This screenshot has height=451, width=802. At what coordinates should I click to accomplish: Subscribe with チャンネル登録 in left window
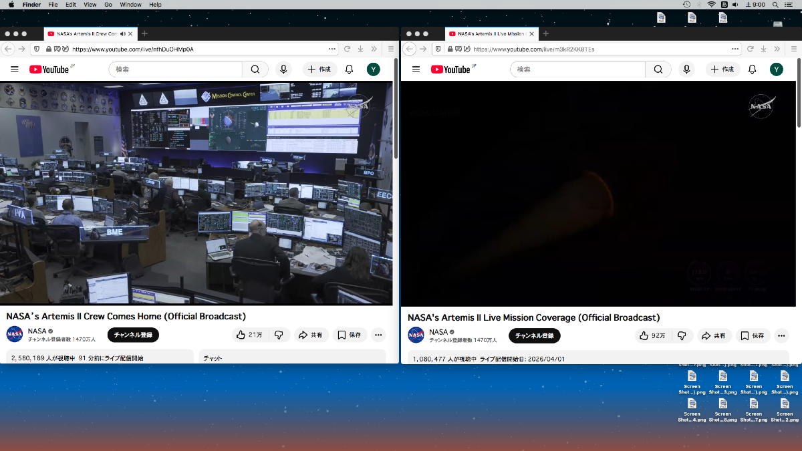point(133,335)
